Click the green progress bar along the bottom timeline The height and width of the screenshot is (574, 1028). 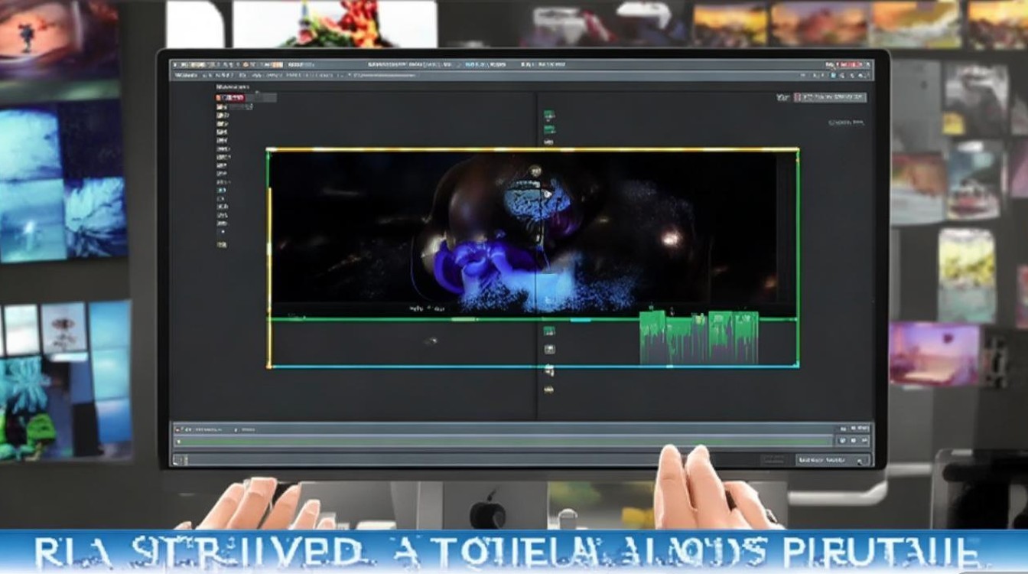pyautogui.click(x=505, y=441)
